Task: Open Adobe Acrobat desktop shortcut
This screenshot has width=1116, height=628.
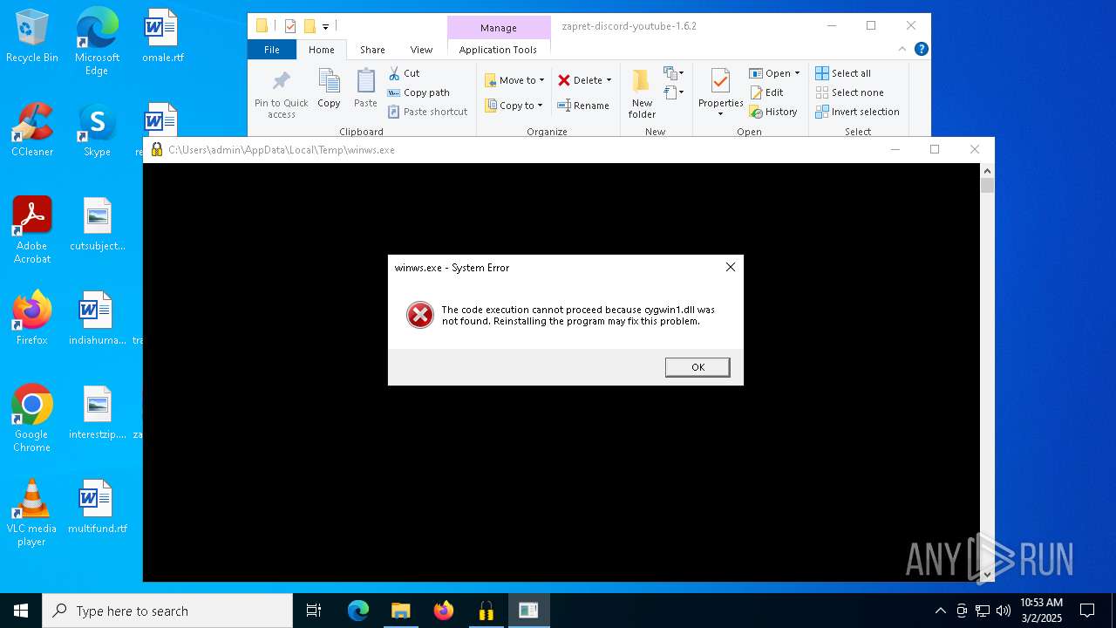Action: coord(32,230)
